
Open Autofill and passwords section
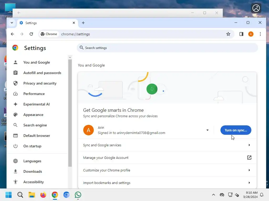click(x=42, y=73)
